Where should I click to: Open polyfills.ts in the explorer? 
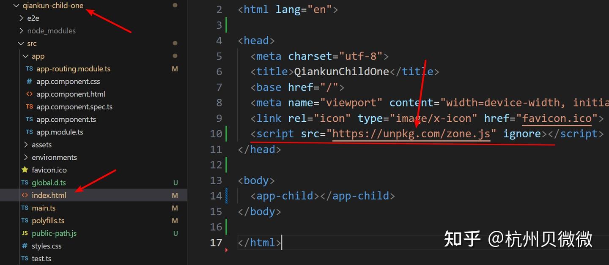point(48,221)
